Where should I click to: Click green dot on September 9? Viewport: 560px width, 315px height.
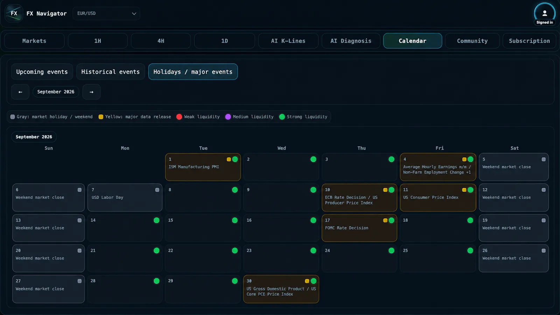point(313,190)
